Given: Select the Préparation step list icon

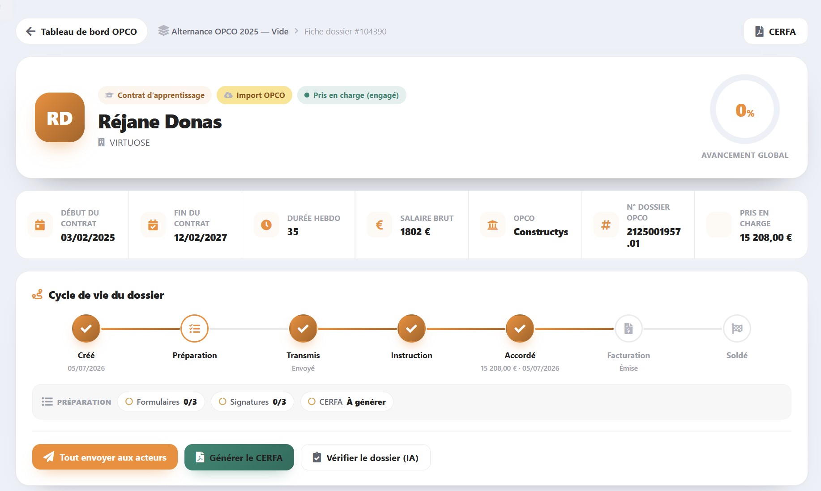Looking at the screenshot, I should pyautogui.click(x=194, y=329).
